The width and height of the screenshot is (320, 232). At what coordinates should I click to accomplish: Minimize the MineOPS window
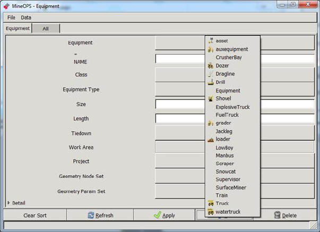282,4
